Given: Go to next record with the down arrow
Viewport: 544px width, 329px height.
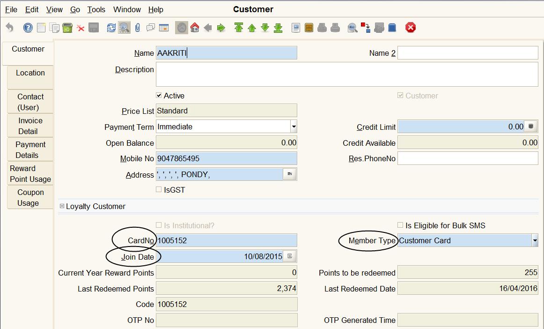Looking at the screenshot, I should click(x=265, y=28).
